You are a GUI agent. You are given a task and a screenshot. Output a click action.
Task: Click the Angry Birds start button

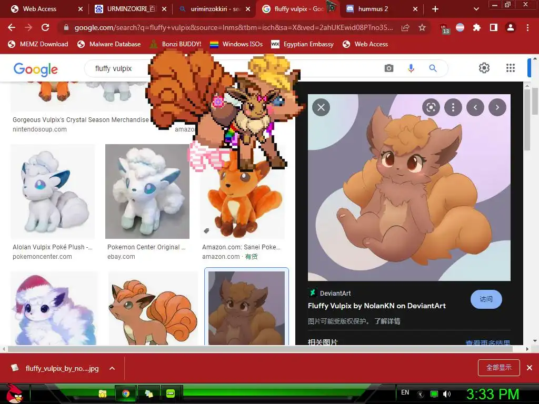click(15, 393)
